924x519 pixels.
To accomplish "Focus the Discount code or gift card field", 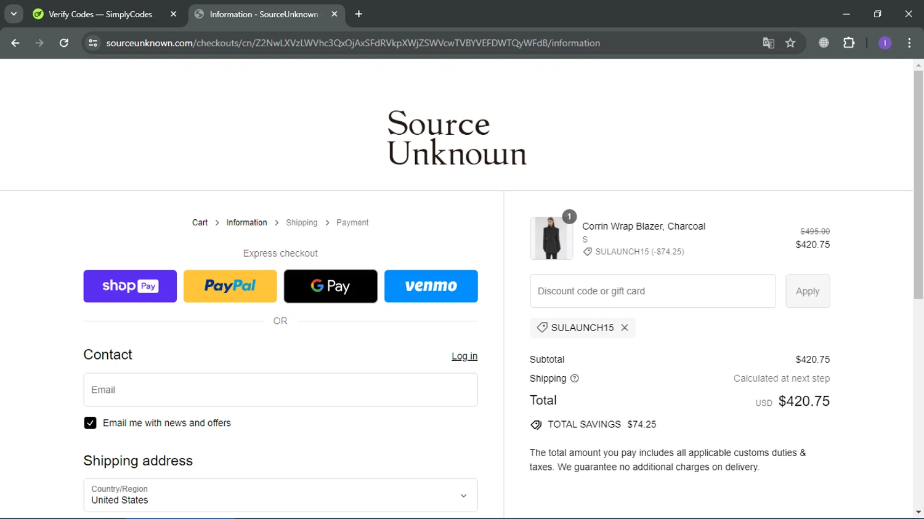I will pyautogui.click(x=652, y=291).
